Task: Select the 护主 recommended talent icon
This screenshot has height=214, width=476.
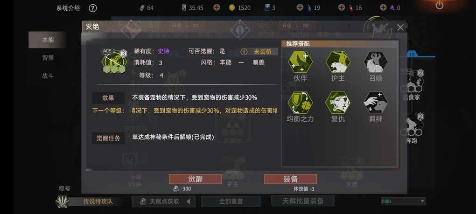Action: 338,62
